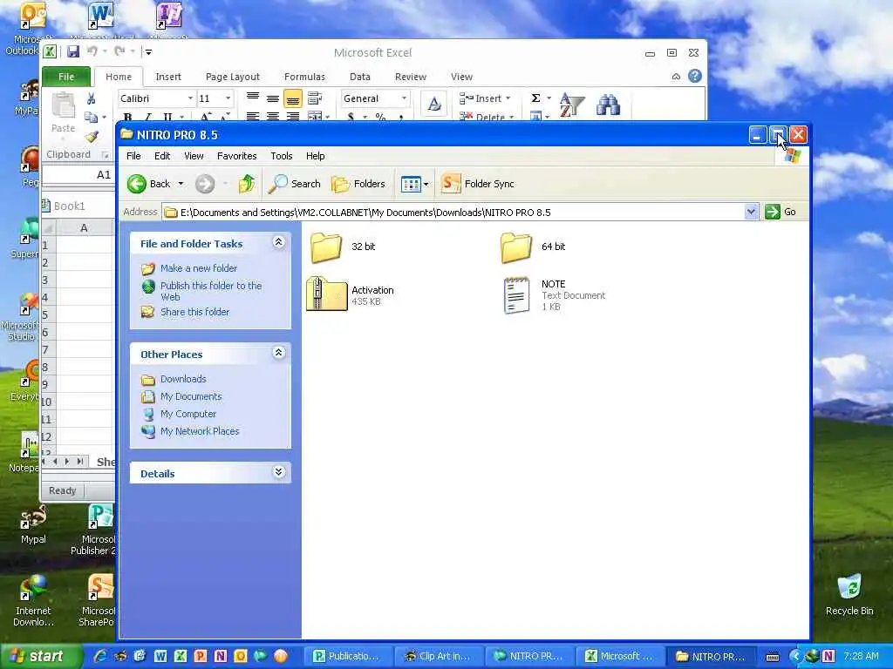Go to My Documents in Other Places
The image size is (893, 669).
pyautogui.click(x=191, y=396)
